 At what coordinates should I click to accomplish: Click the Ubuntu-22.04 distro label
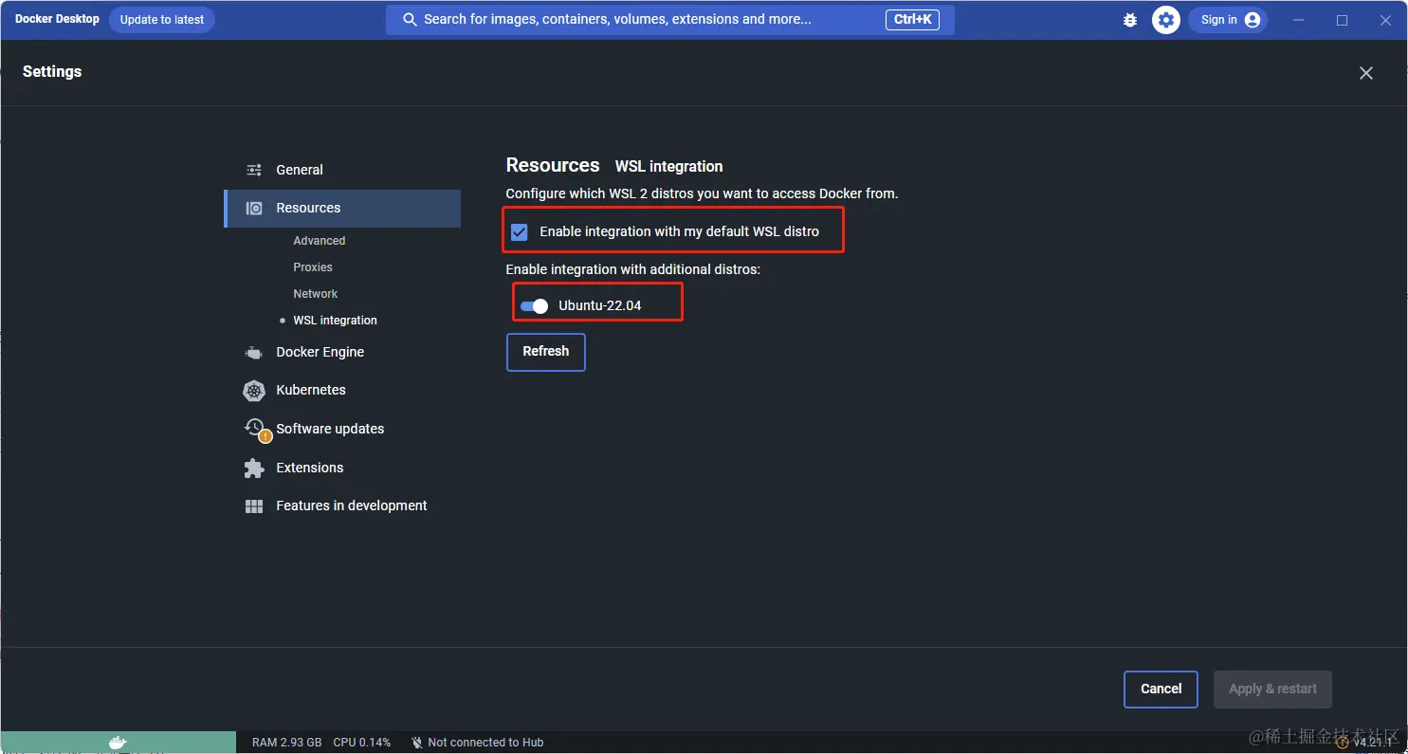600,305
